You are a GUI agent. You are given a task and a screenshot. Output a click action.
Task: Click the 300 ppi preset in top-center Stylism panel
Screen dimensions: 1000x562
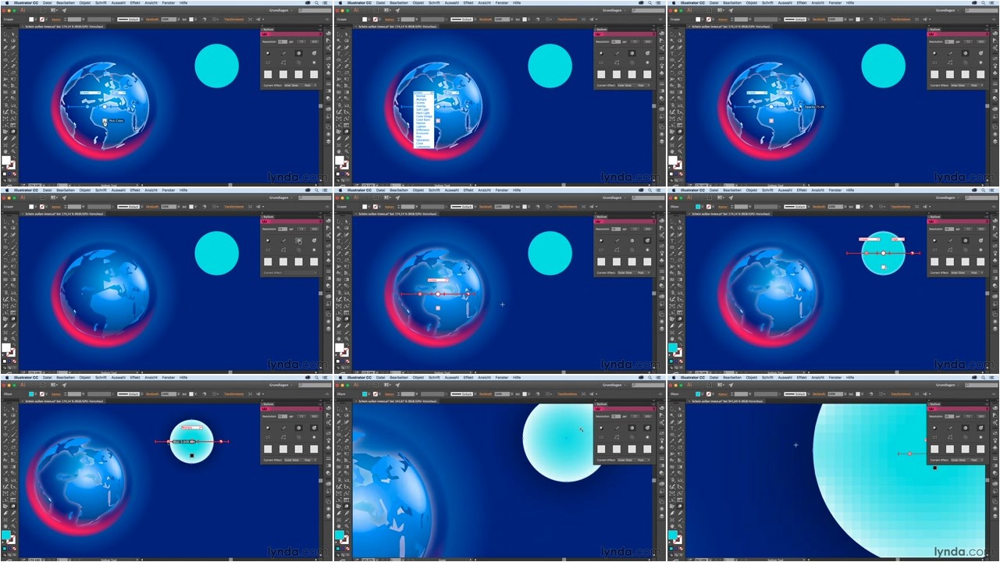click(648, 41)
